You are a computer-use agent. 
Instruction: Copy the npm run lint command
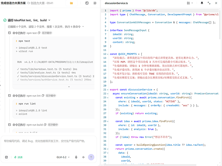point(43,96)
